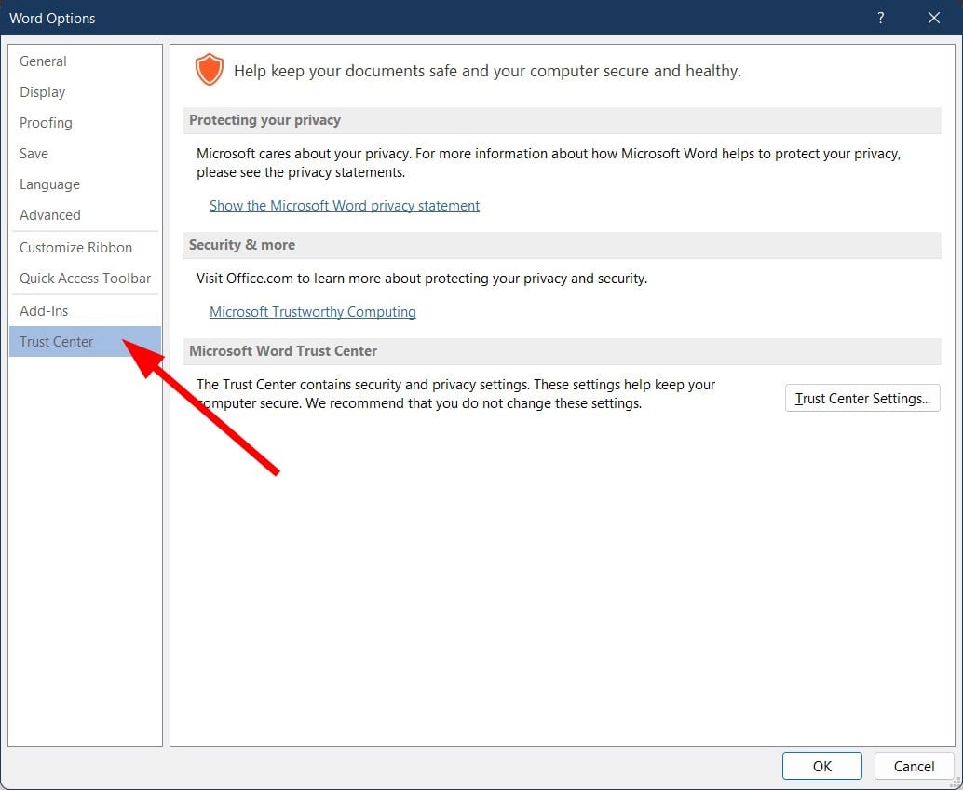This screenshot has width=963, height=790.
Task: Open the General options category
Action: tap(86, 61)
